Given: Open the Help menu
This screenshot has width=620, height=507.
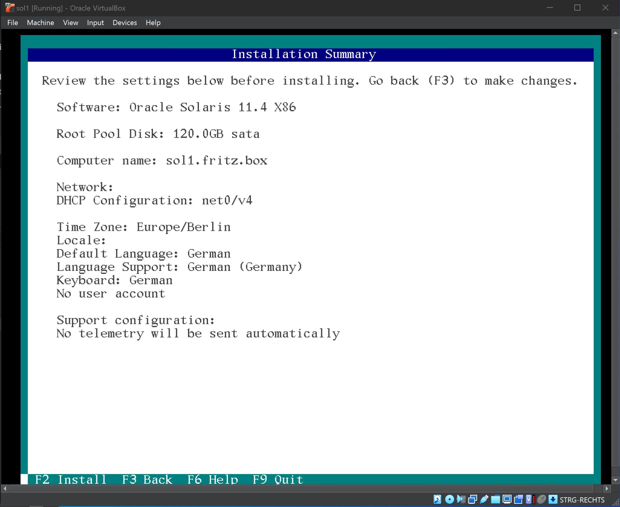Looking at the screenshot, I should (153, 22).
